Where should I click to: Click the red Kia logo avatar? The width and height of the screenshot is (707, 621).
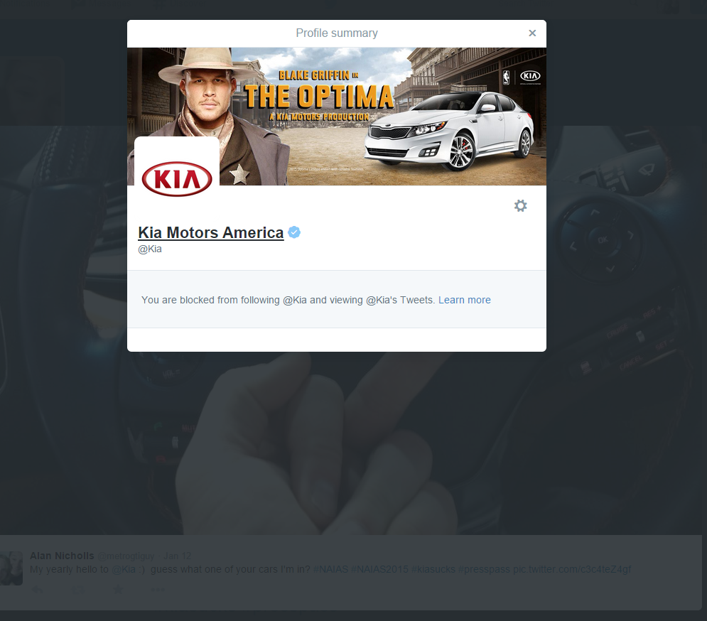click(x=177, y=178)
